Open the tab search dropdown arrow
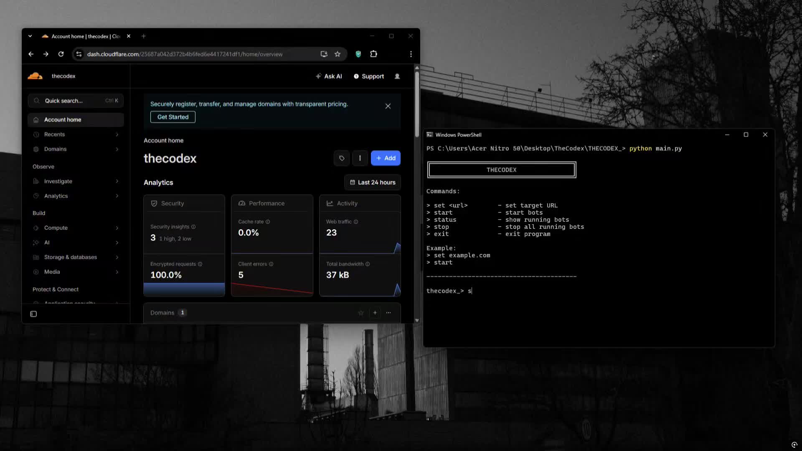802x451 pixels. [x=30, y=36]
